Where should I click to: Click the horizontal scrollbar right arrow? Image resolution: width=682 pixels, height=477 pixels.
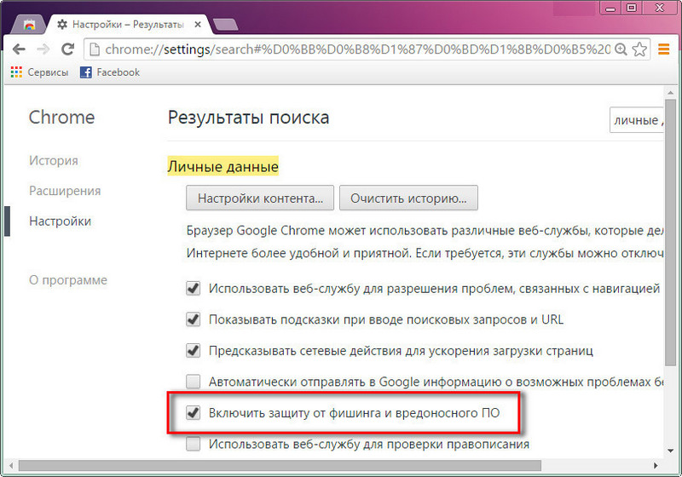point(656,466)
